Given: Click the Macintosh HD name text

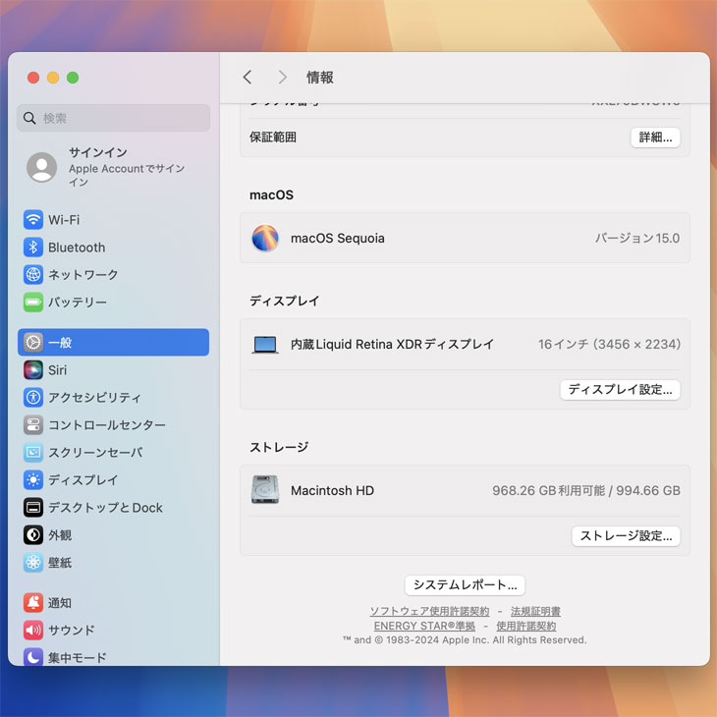Looking at the screenshot, I should coord(332,491).
